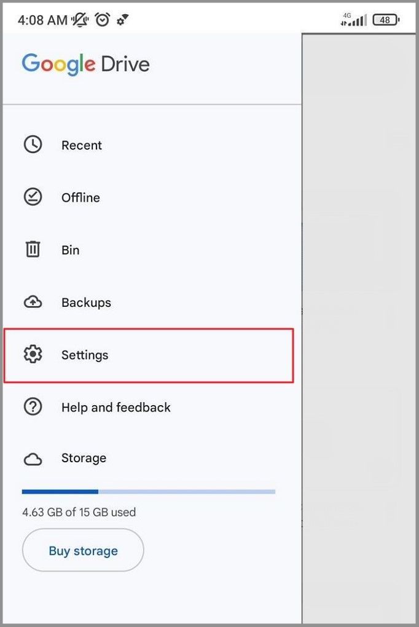Tap the alarm clock status icon
This screenshot has height=627, width=419.
102,20
